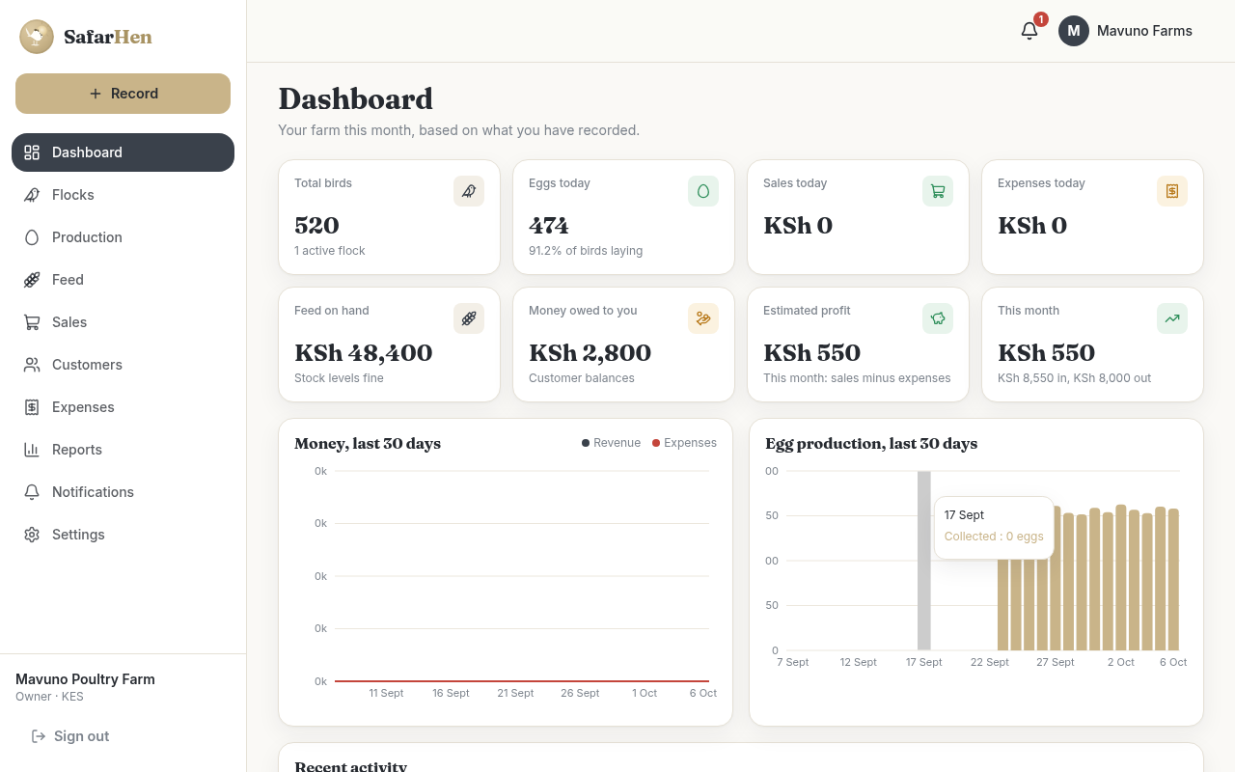Go to Sales in the sidebar

(123, 322)
